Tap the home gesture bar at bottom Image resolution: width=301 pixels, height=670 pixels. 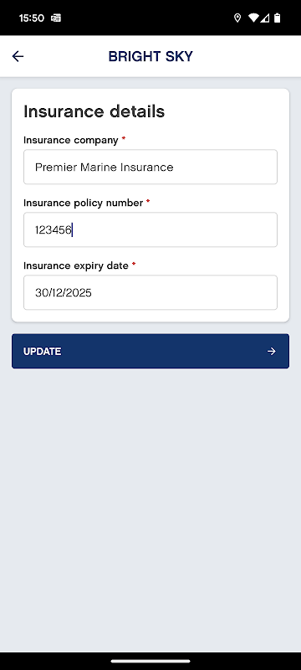pos(150,661)
